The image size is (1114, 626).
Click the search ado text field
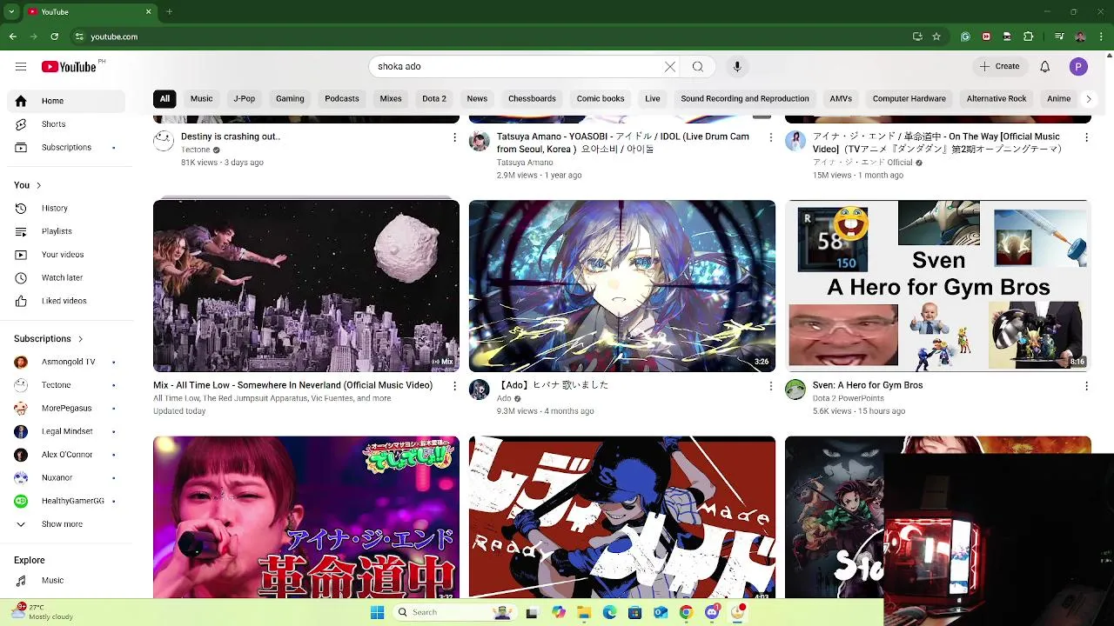click(517, 67)
